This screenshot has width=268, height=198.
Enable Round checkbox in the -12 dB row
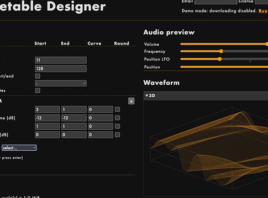[117, 118]
